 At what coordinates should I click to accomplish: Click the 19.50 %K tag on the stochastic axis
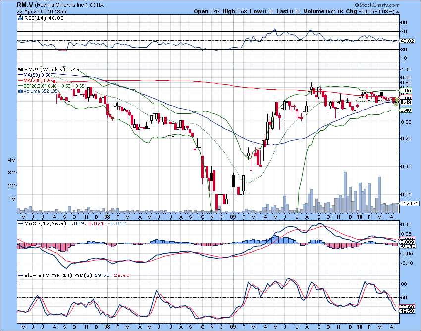(407, 311)
